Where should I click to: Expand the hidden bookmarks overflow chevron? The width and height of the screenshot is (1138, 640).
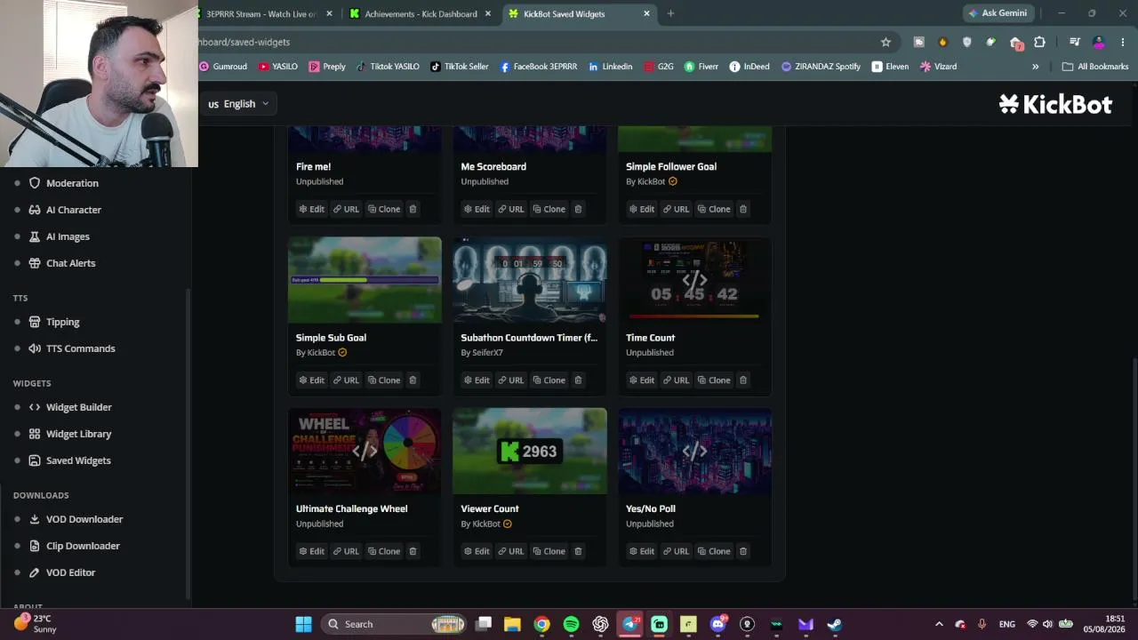point(1035,67)
